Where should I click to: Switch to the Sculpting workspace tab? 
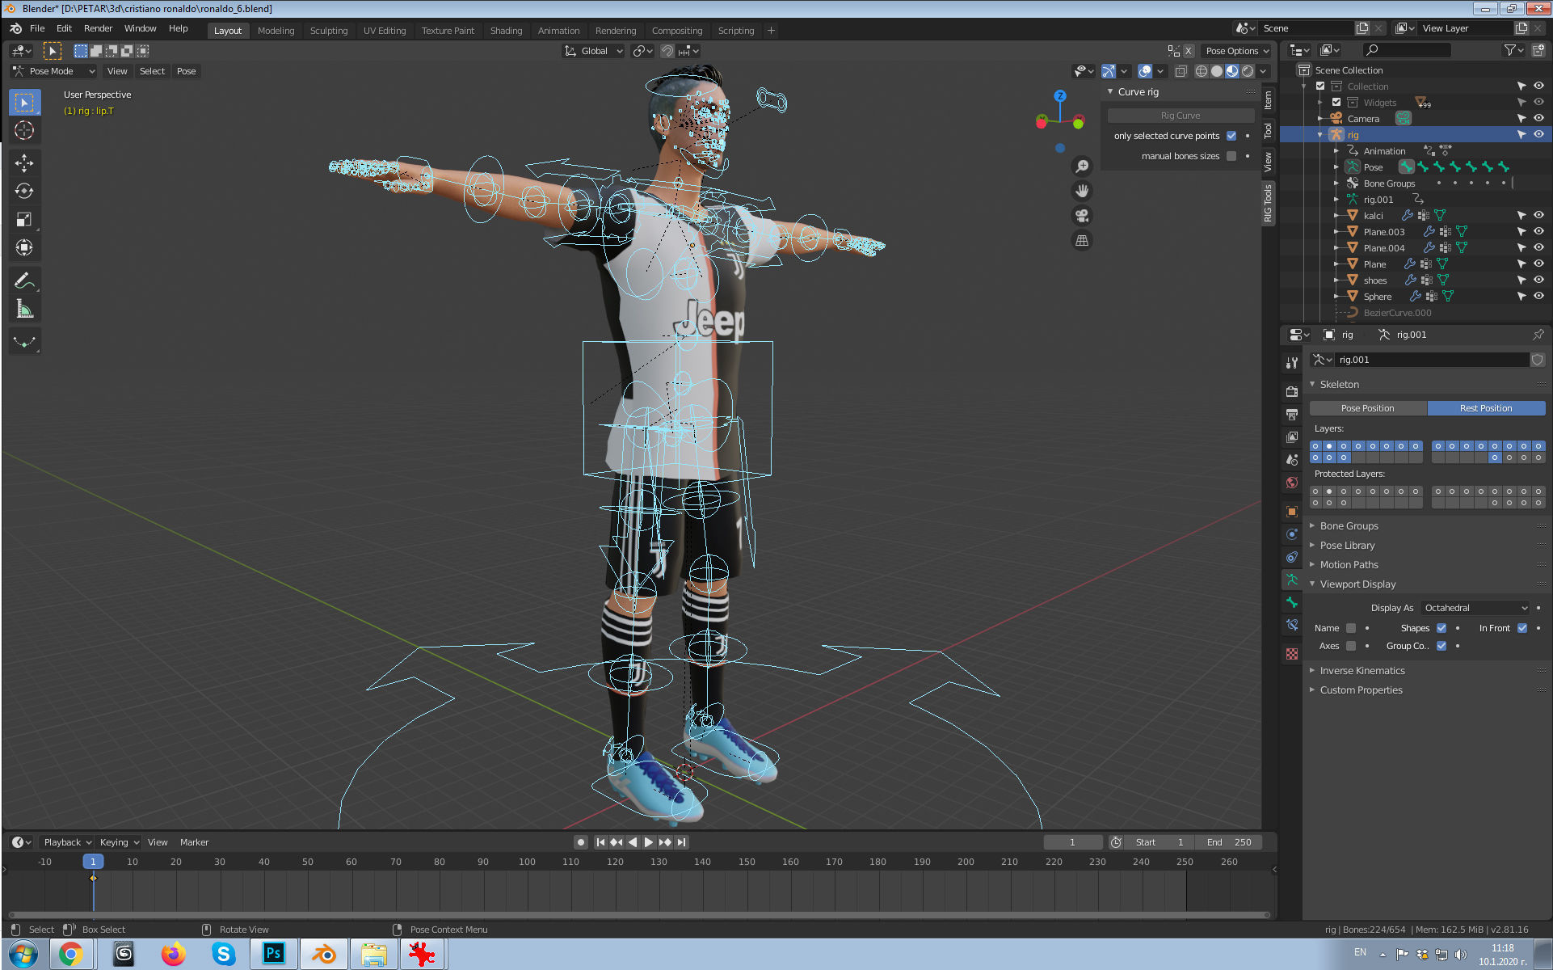(x=329, y=31)
